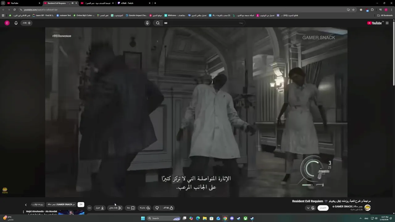This screenshot has width=395, height=222.
Task: Open Steam from the taskbar
Action: coord(239,218)
